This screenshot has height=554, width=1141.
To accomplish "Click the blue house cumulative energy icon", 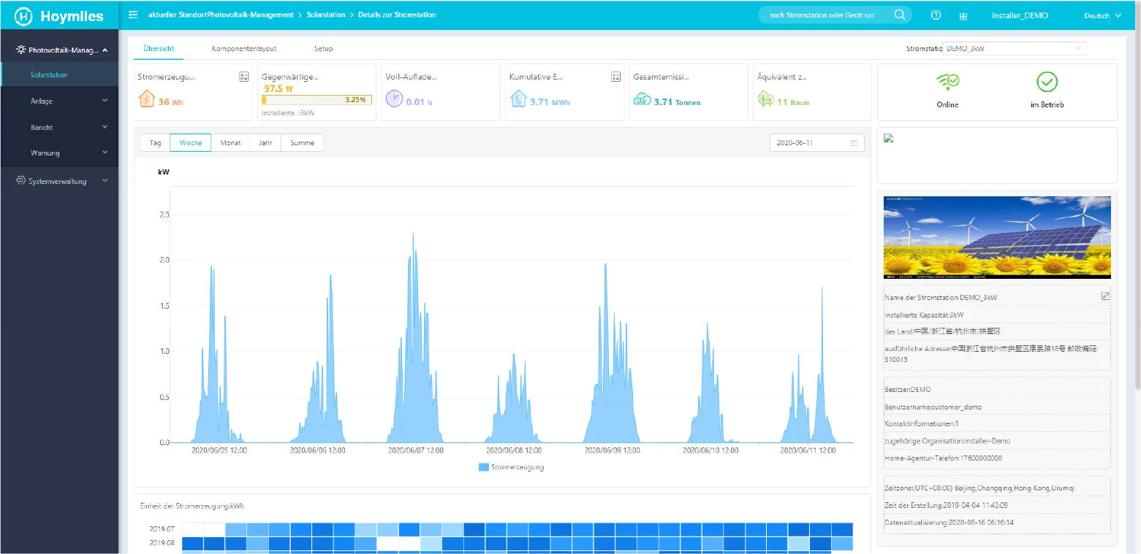I will [518, 99].
